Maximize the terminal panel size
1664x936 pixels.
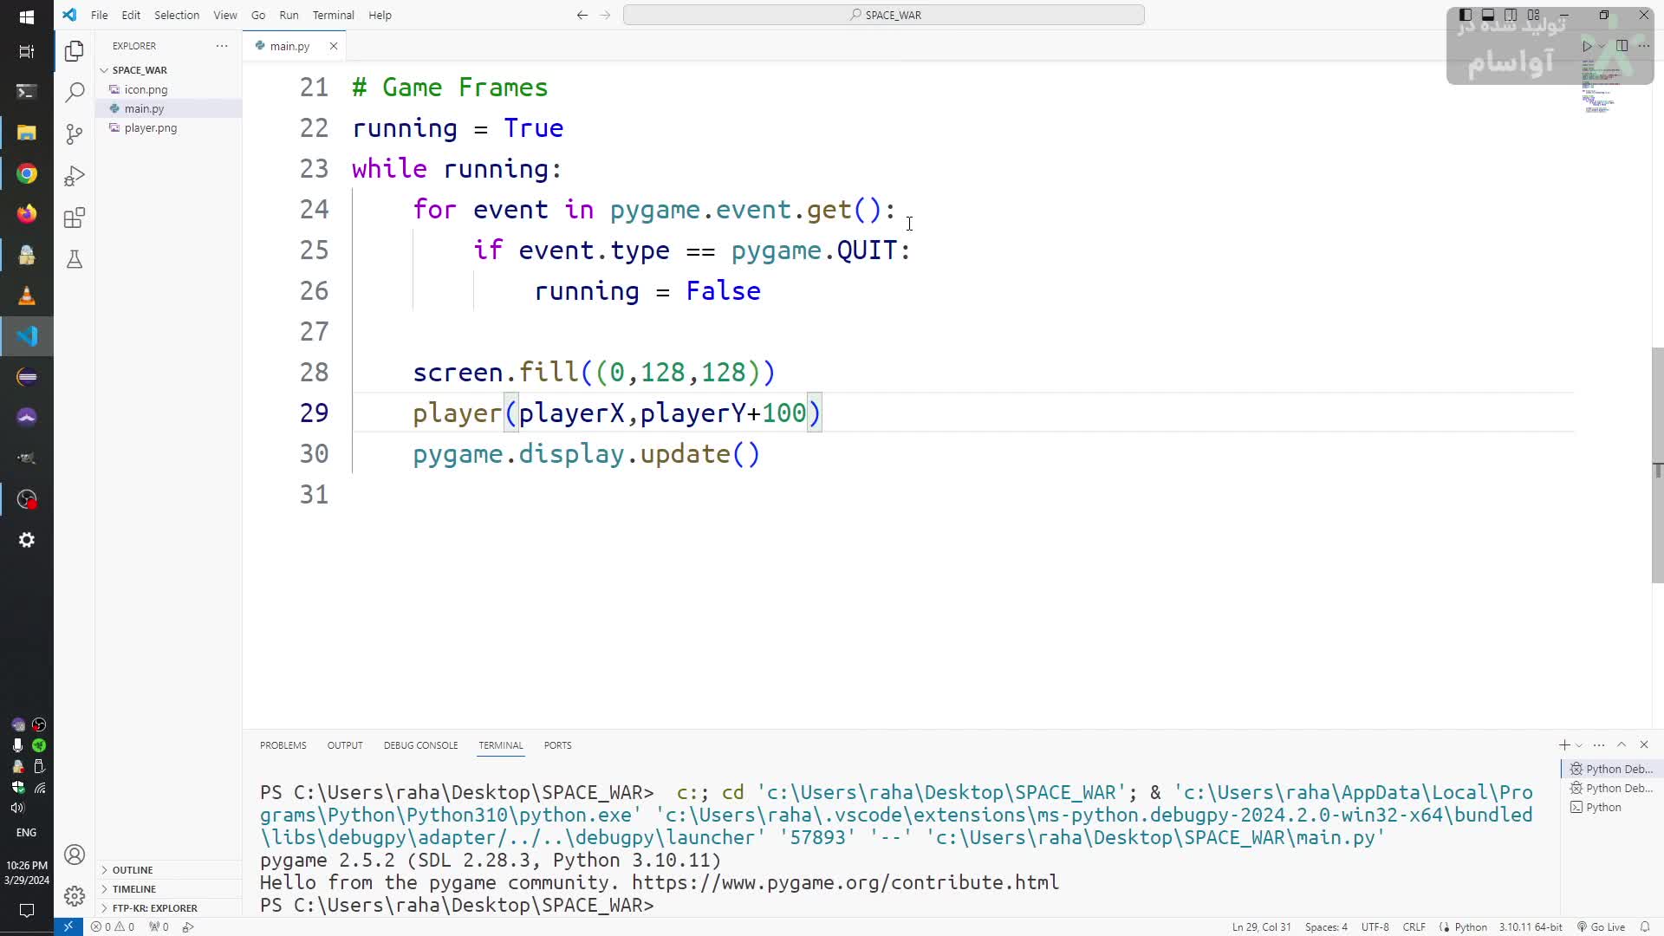[1622, 744]
